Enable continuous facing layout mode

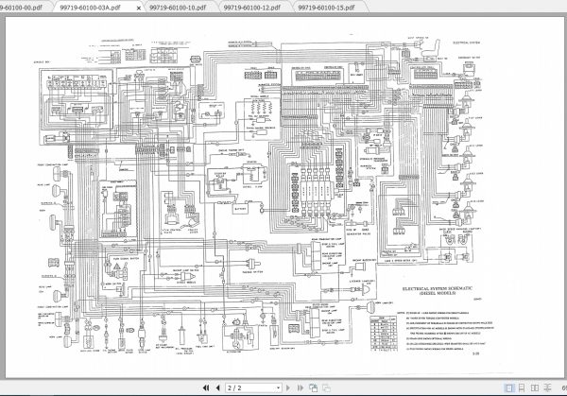click(547, 387)
